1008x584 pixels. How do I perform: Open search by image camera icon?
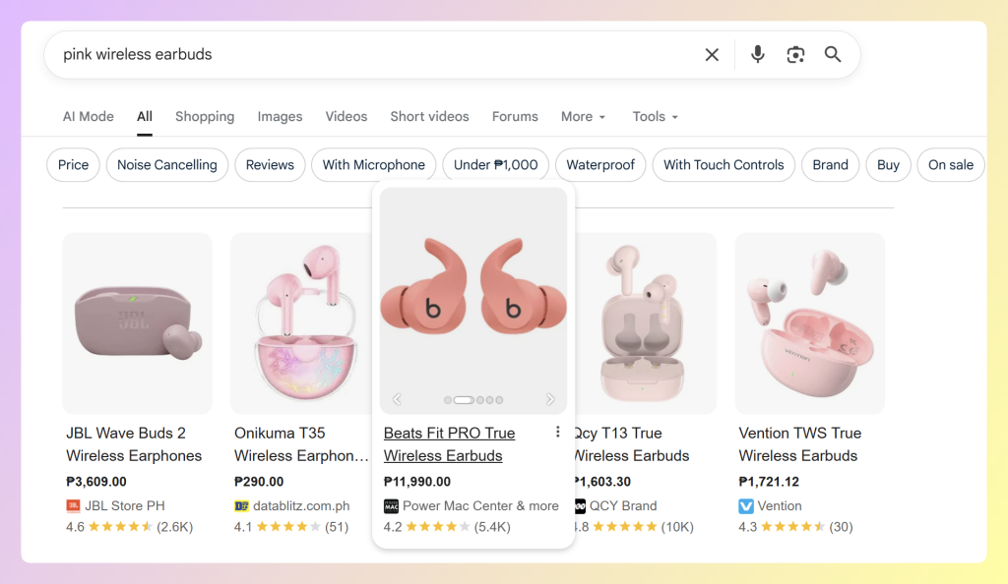click(x=795, y=54)
